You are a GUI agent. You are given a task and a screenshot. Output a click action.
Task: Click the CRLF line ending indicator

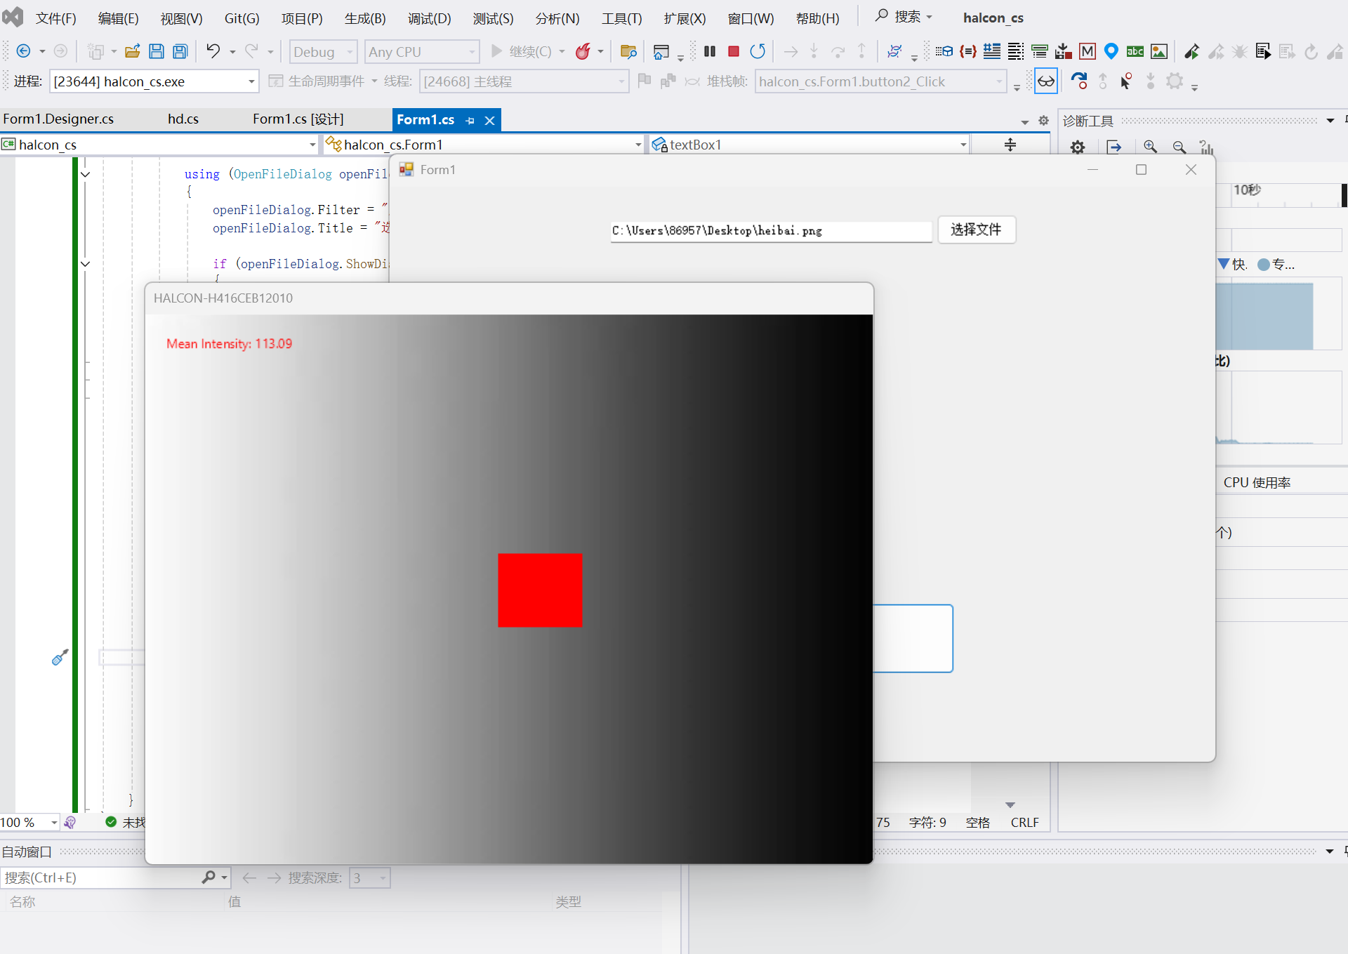click(x=1024, y=822)
